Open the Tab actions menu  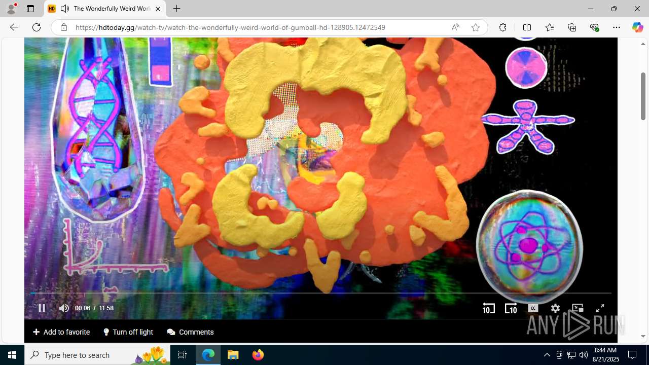coord(30,9)
